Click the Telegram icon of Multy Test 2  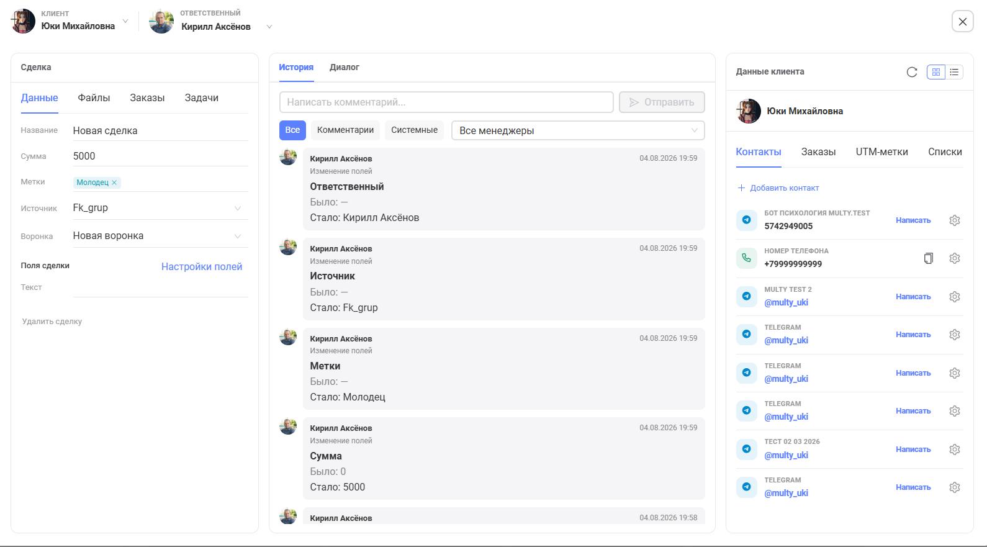747,297
